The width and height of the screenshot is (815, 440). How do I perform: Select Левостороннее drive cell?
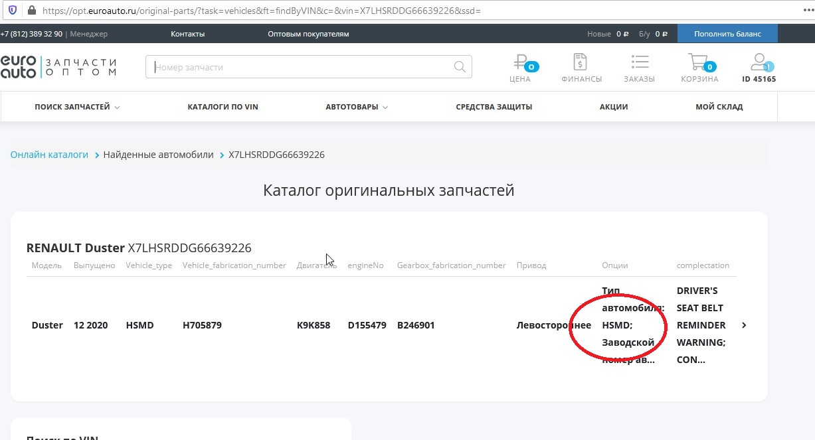point(554,325)
